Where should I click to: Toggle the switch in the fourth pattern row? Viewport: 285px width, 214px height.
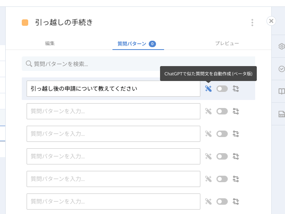tap(222, 156)
